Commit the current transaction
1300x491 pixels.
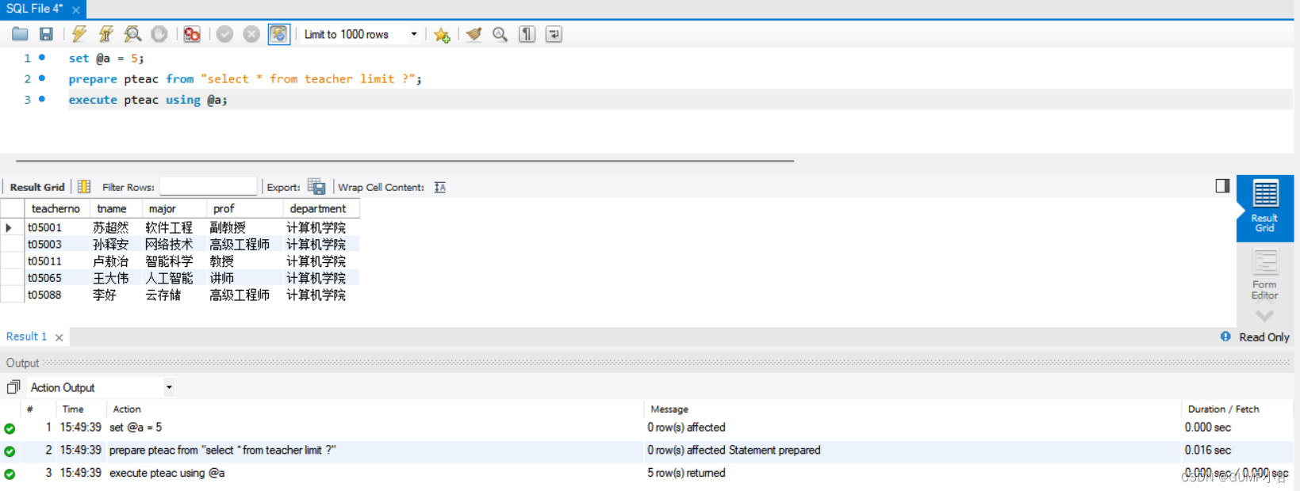coord(225,34)
